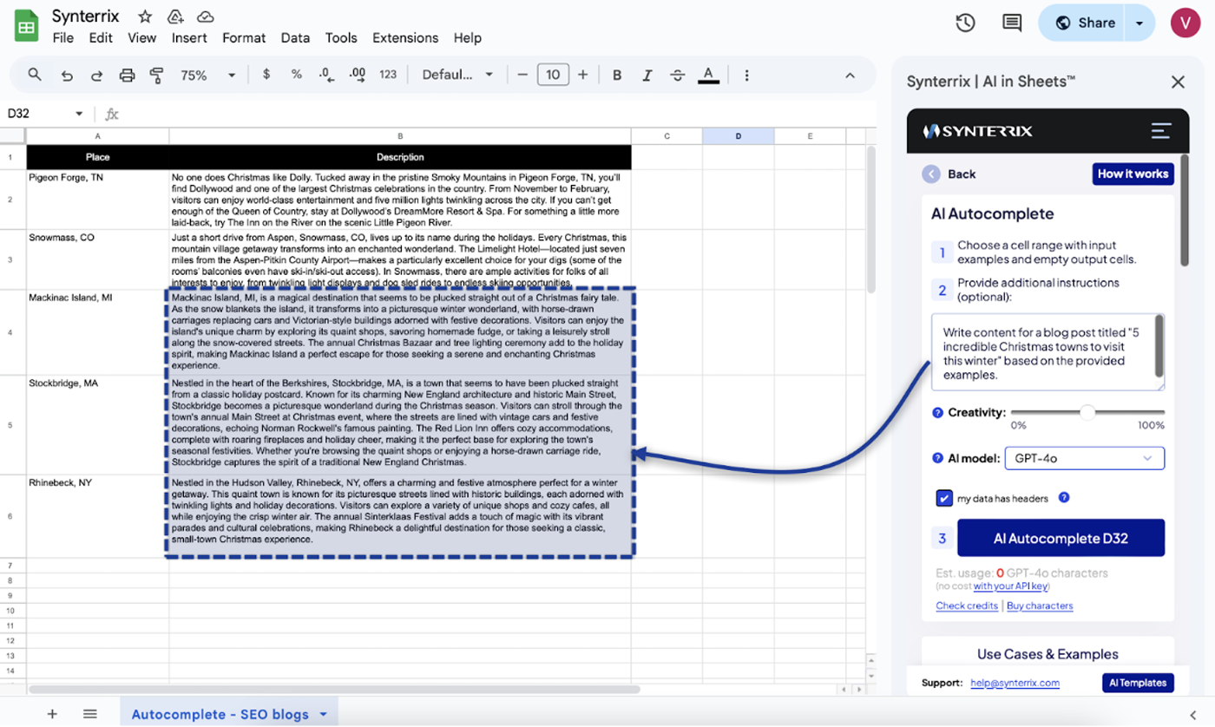Open the zoom 75% dropdown
The height and width of the screenshot is (727, 1215).
(x=207, y=75)
